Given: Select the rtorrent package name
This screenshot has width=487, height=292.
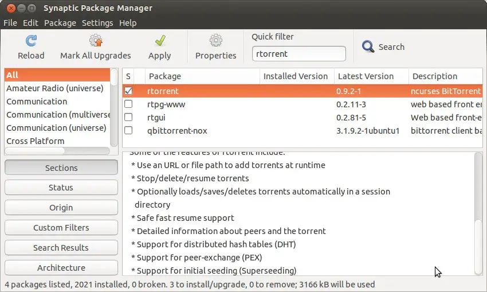Looking at the screenshot, I should pyautogui.click(x=163, y=91).
